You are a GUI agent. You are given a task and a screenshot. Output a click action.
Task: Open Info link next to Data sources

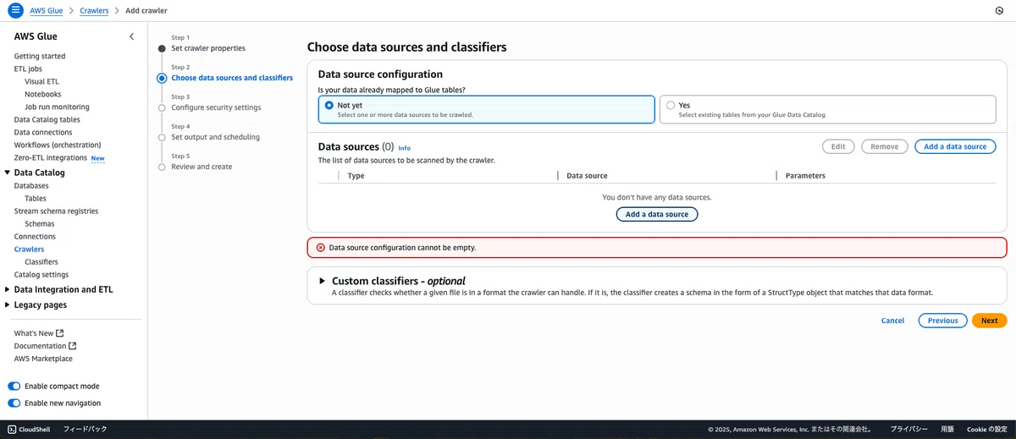point(404,148)
